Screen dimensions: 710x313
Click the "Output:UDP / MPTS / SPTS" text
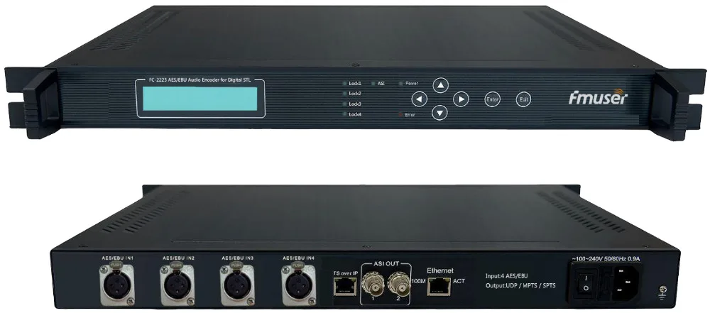520,286
